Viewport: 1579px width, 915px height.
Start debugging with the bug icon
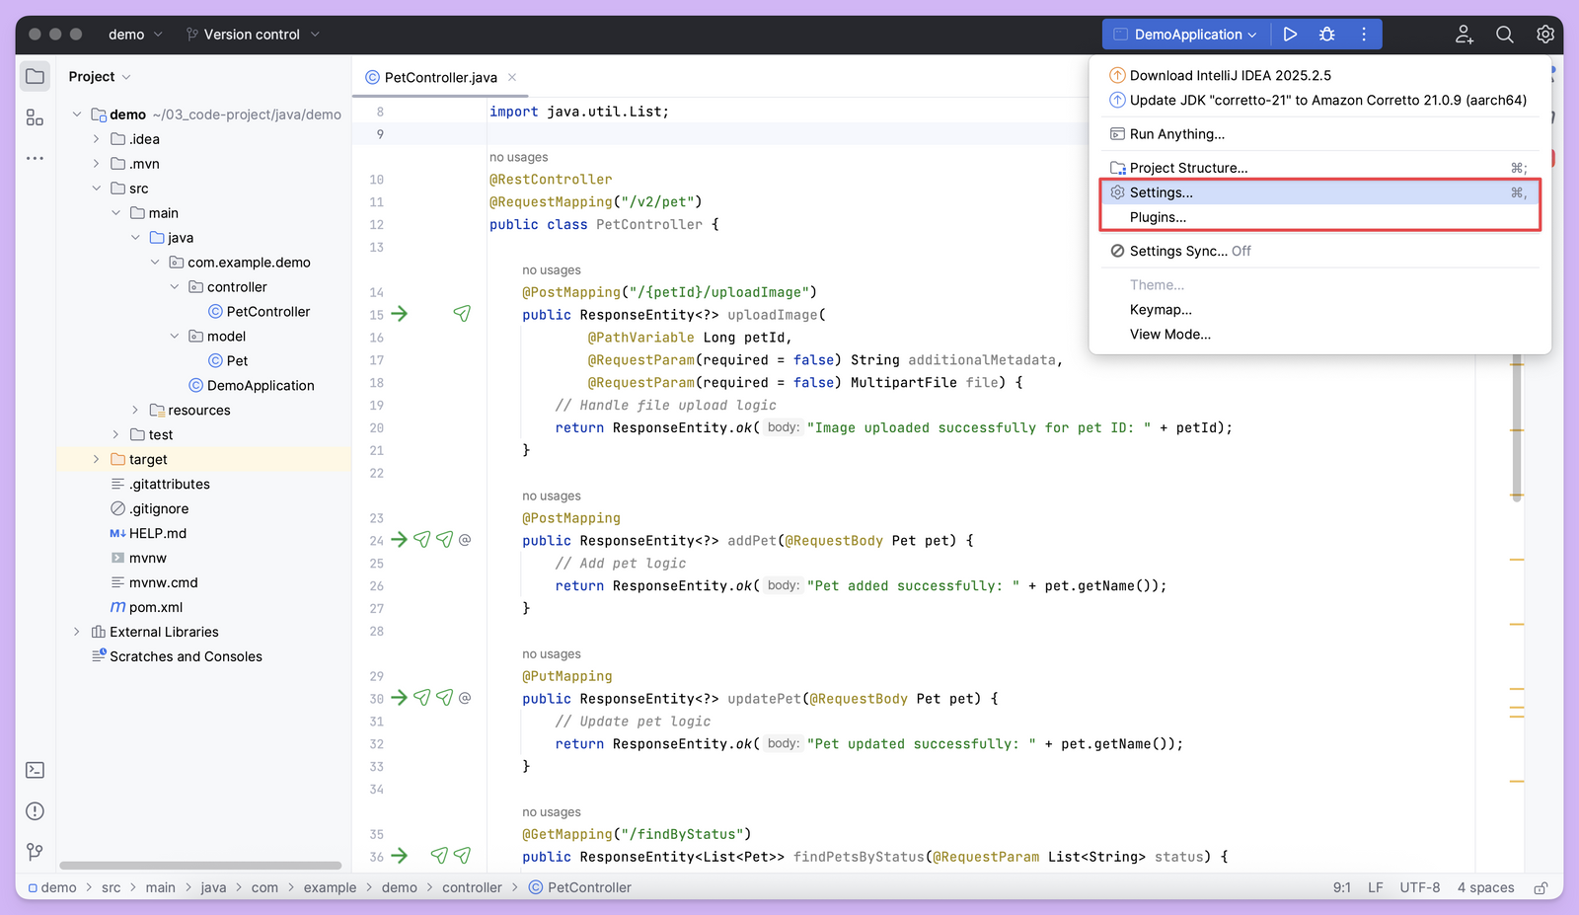point(1326,34)
